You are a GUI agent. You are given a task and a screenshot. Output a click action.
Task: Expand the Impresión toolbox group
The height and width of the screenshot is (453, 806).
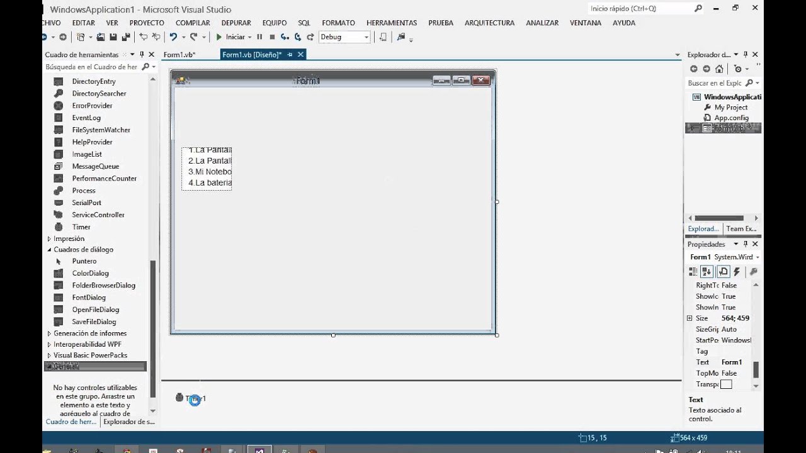pyautogui.click(x=49, y=239)
